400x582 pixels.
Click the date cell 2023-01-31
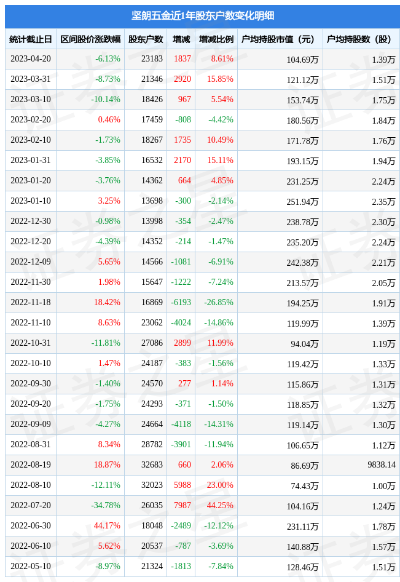click(x=31, y=161)
